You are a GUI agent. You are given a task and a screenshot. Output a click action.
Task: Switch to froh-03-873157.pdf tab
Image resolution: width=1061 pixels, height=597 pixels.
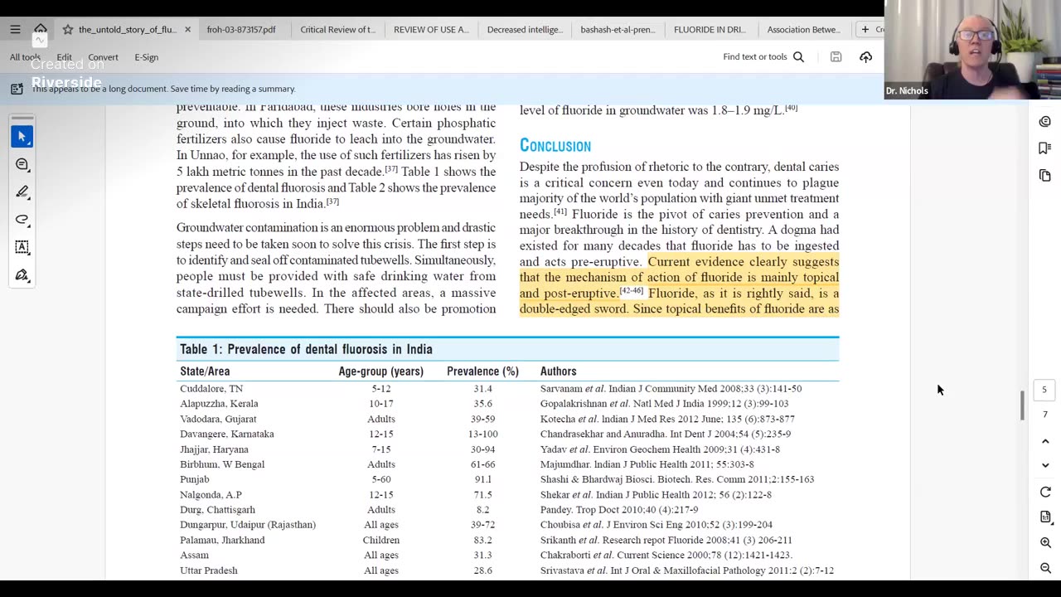pyautogui.click(x=241, y=29)
